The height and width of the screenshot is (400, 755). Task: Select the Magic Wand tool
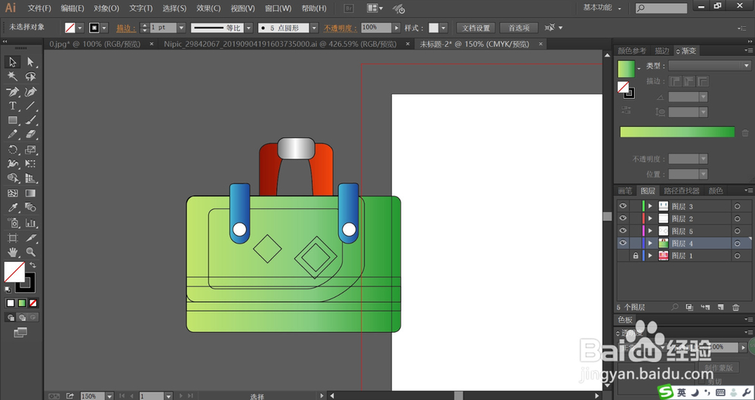coord(13,76)
